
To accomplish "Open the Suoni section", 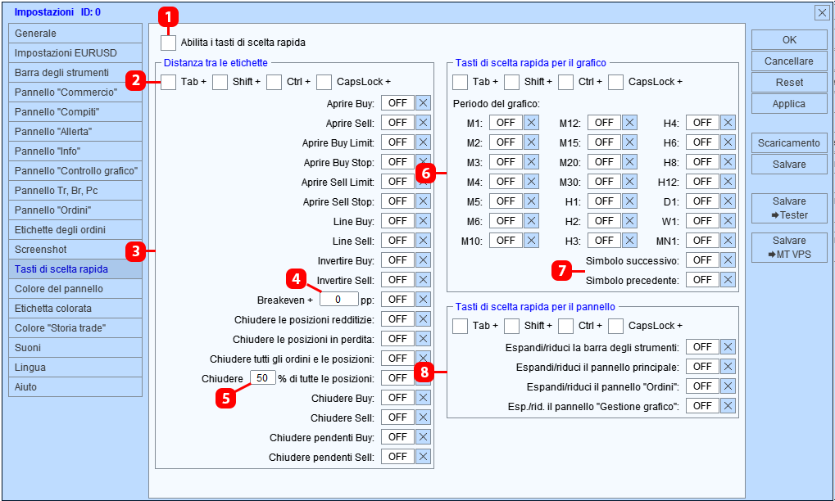I will (75, 349).
